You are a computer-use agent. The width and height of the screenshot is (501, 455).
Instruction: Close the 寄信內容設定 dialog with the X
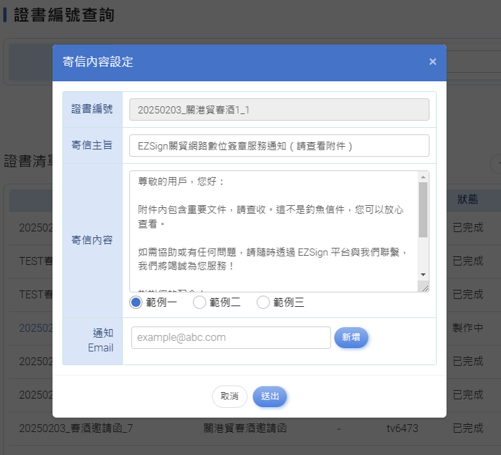tap(432, 62)
